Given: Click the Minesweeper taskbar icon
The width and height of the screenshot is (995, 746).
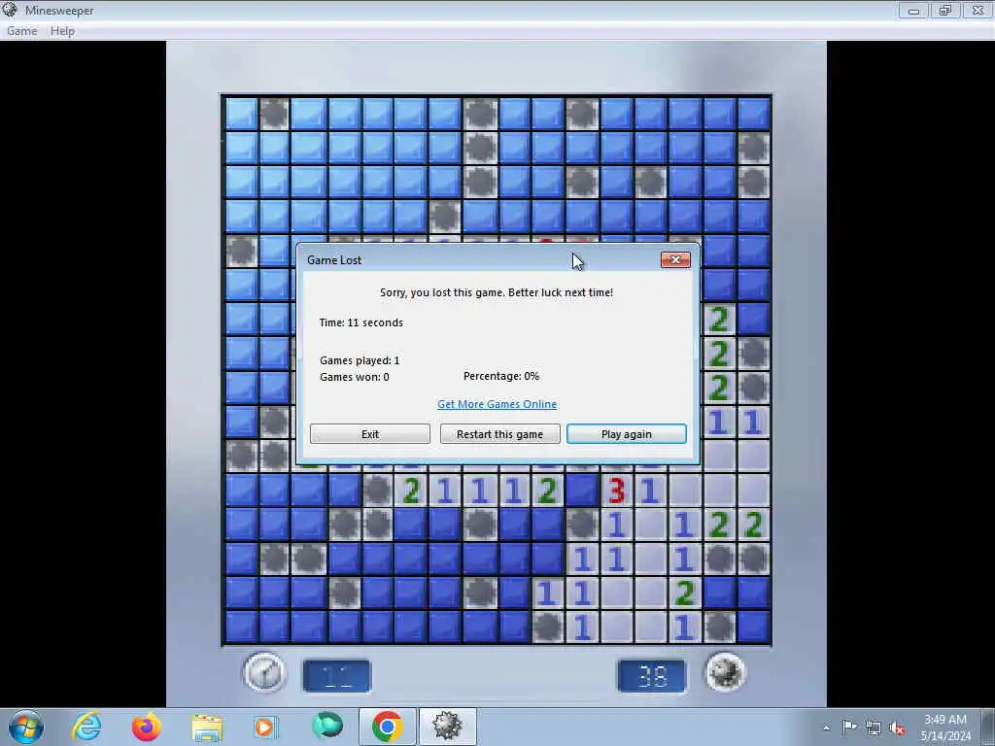Looking at the screenshot, I should [447, 727].
